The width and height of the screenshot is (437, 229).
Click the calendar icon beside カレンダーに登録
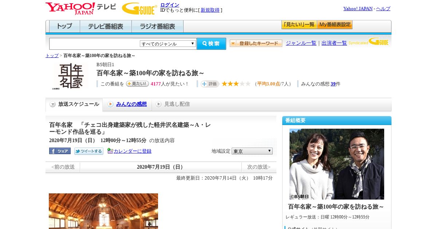(110, 151)
